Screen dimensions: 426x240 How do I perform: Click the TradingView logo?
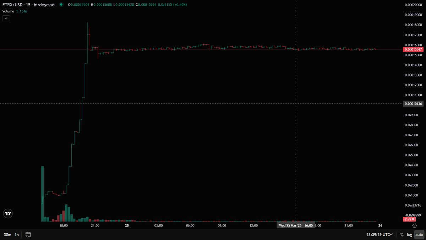8,214
